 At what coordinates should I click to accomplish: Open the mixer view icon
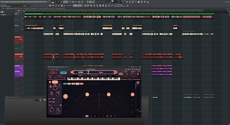pyautogui.click(x=94, y=5)
